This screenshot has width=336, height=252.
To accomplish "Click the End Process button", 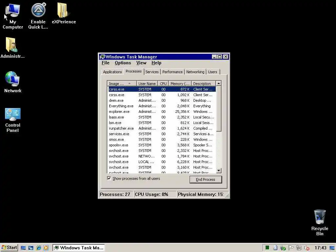I will click(x=205, y=179).
